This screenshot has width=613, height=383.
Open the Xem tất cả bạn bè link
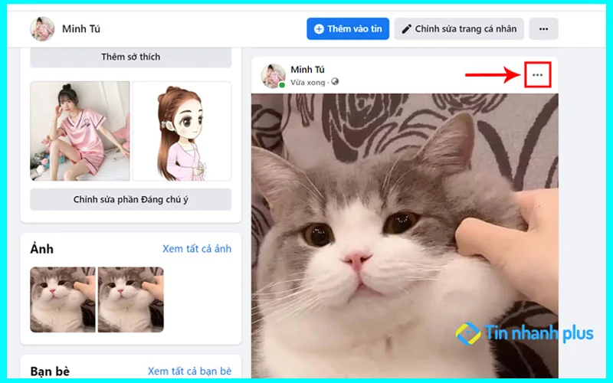point(189,371)
